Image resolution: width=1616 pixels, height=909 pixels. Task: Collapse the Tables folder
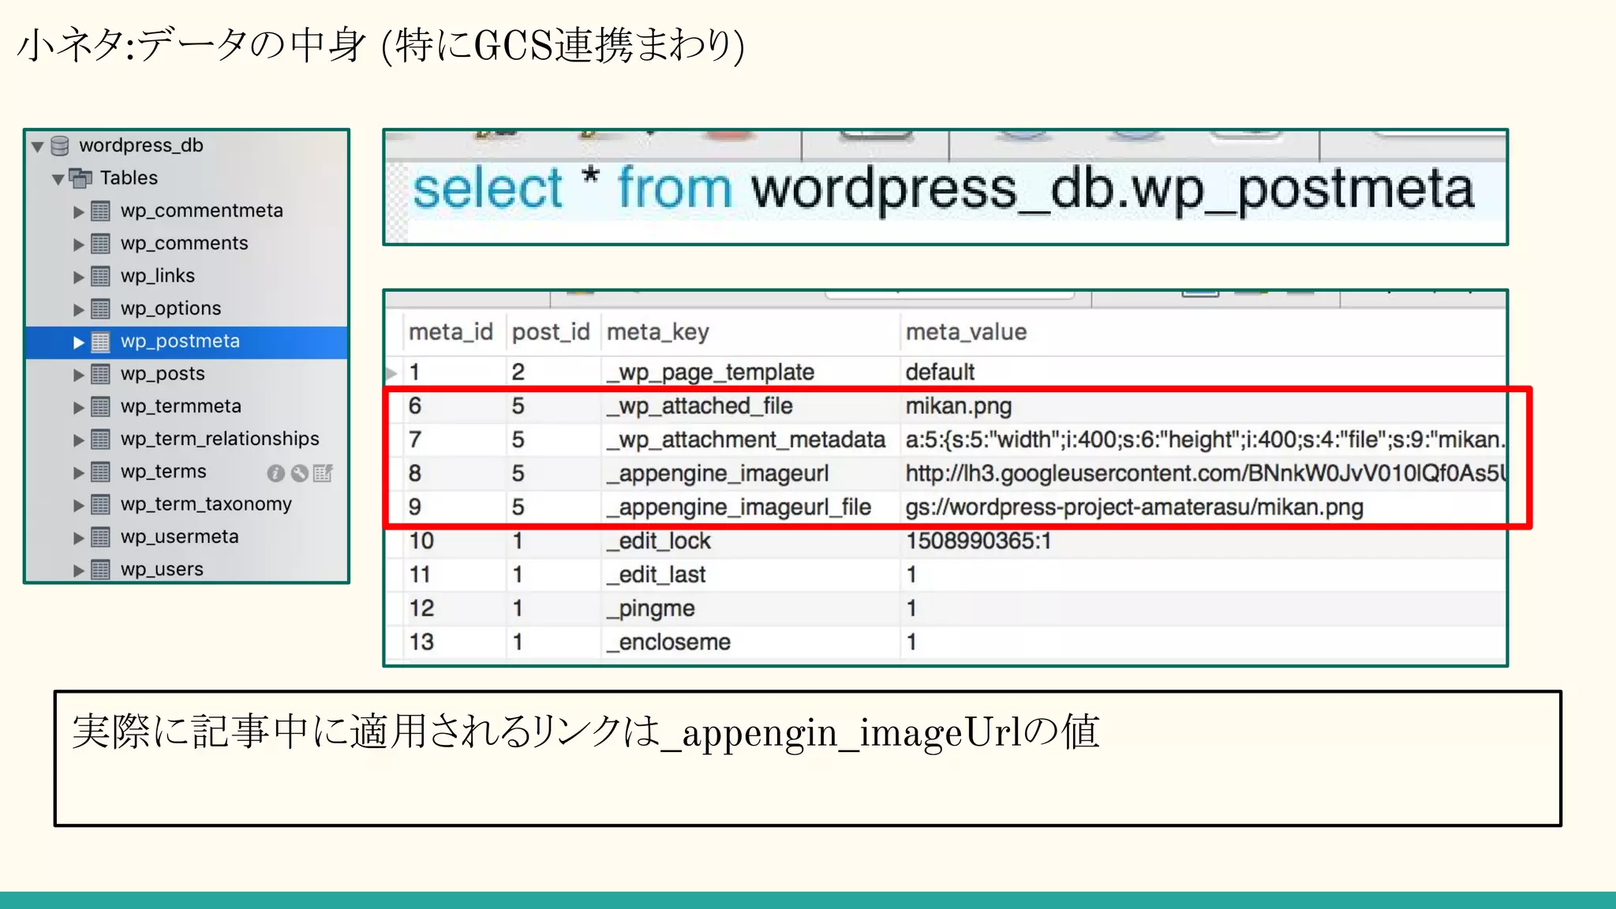[x=58, y=179]
